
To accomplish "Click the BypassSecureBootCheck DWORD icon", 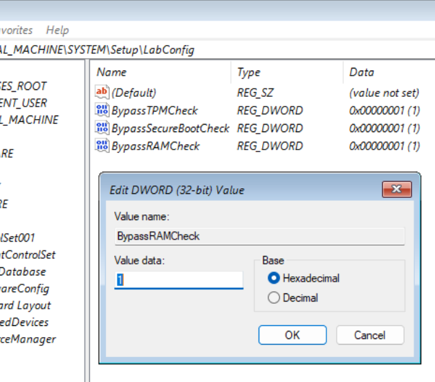I will tap(102, 128).
